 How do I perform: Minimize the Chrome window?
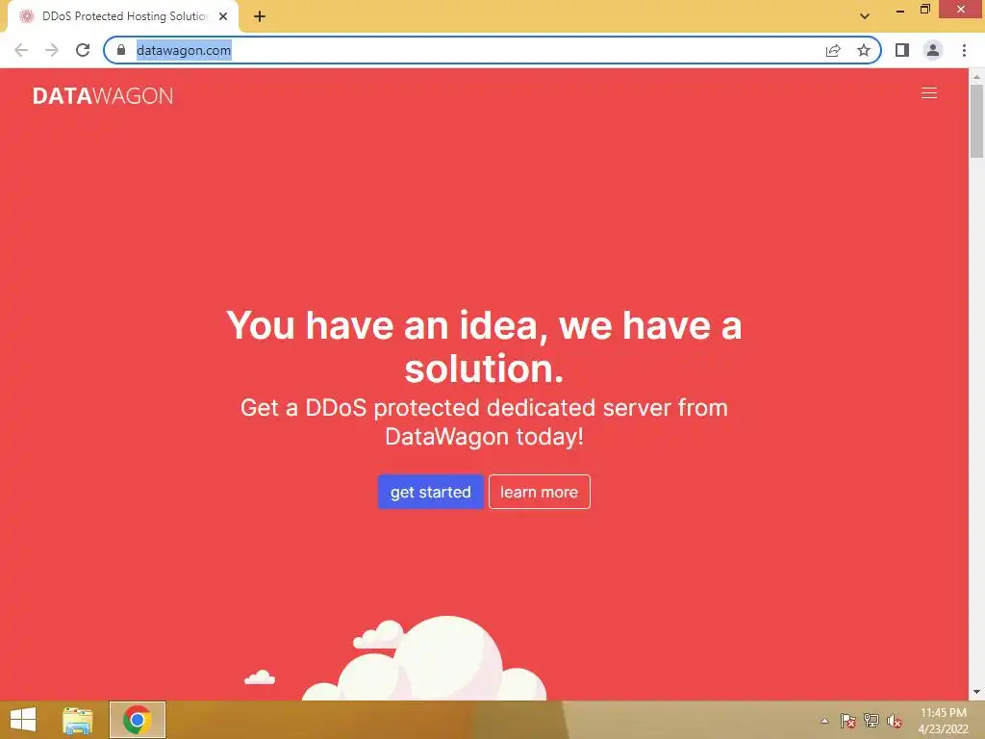click(900, 10)
